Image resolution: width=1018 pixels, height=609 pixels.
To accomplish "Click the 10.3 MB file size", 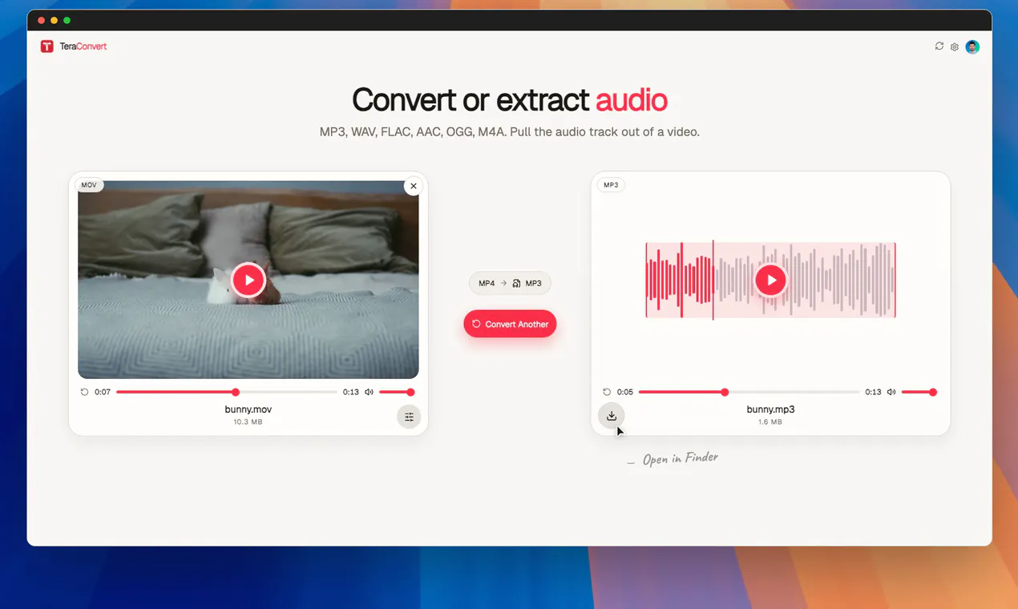I will pyautogui.click(x=248, y=421).
